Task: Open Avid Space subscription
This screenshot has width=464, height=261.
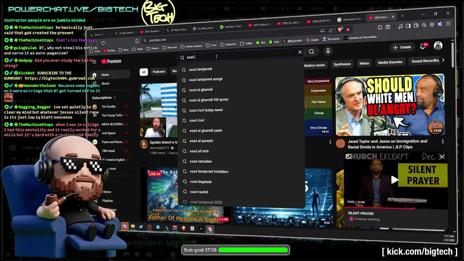Action: 109,133
